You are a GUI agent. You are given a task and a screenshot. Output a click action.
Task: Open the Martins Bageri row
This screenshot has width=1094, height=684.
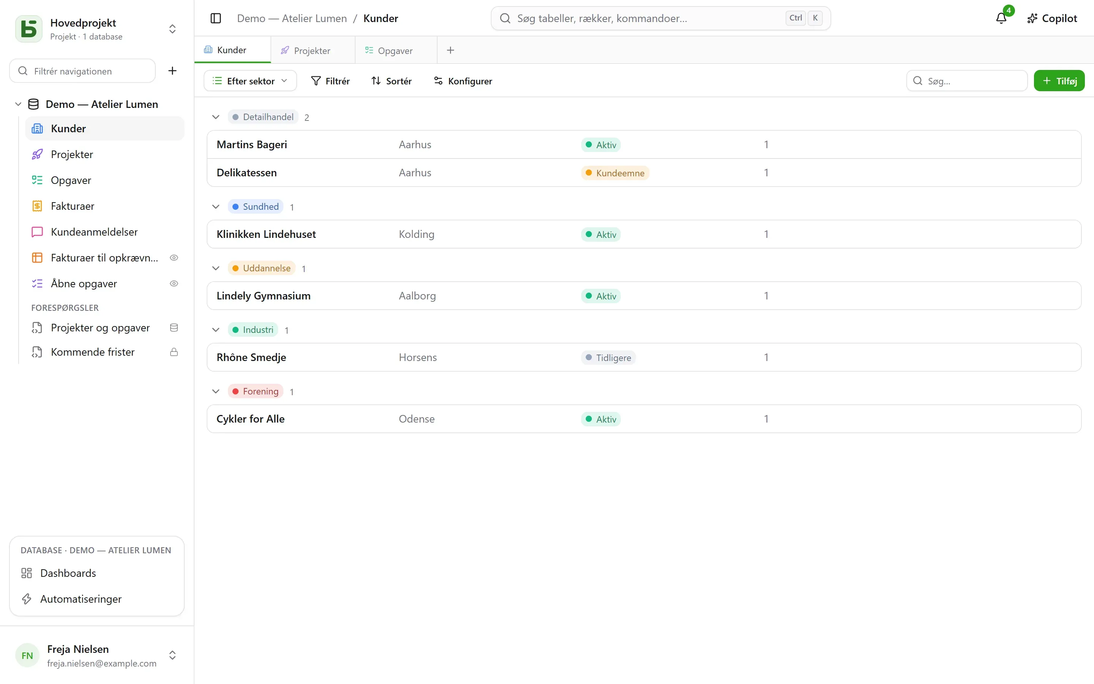click(644, 144)
